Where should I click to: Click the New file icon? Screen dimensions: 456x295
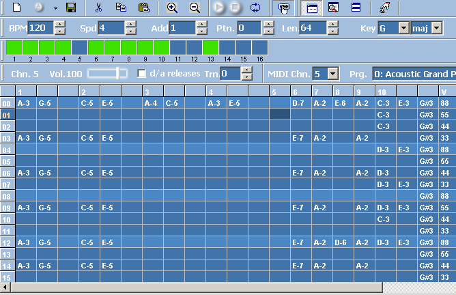click(x=18, y=8)
